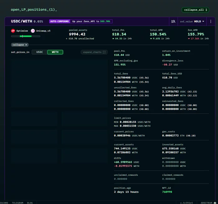Click the Optimism network logo

click(13, 31)
